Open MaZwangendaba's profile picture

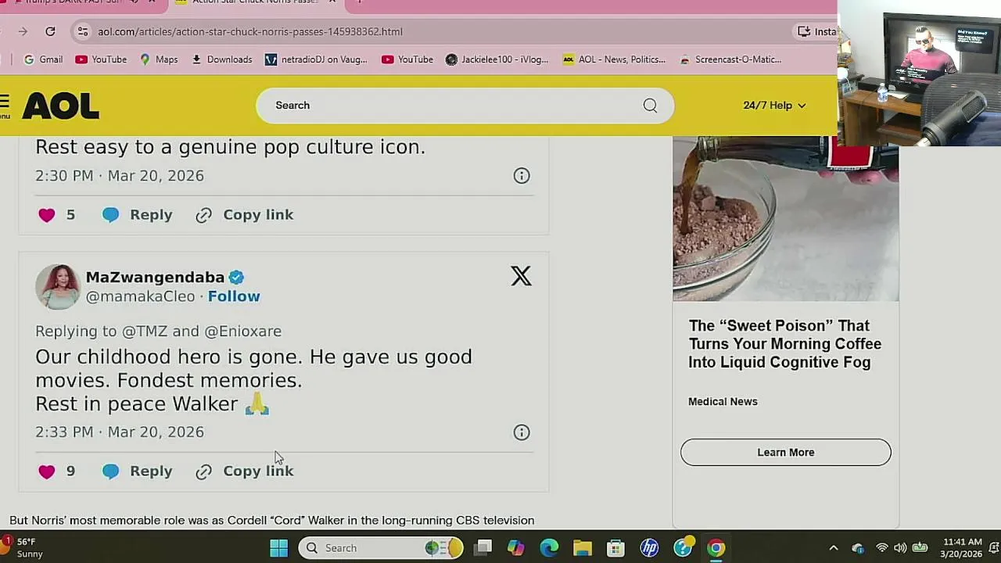click(x=58, y=287)
